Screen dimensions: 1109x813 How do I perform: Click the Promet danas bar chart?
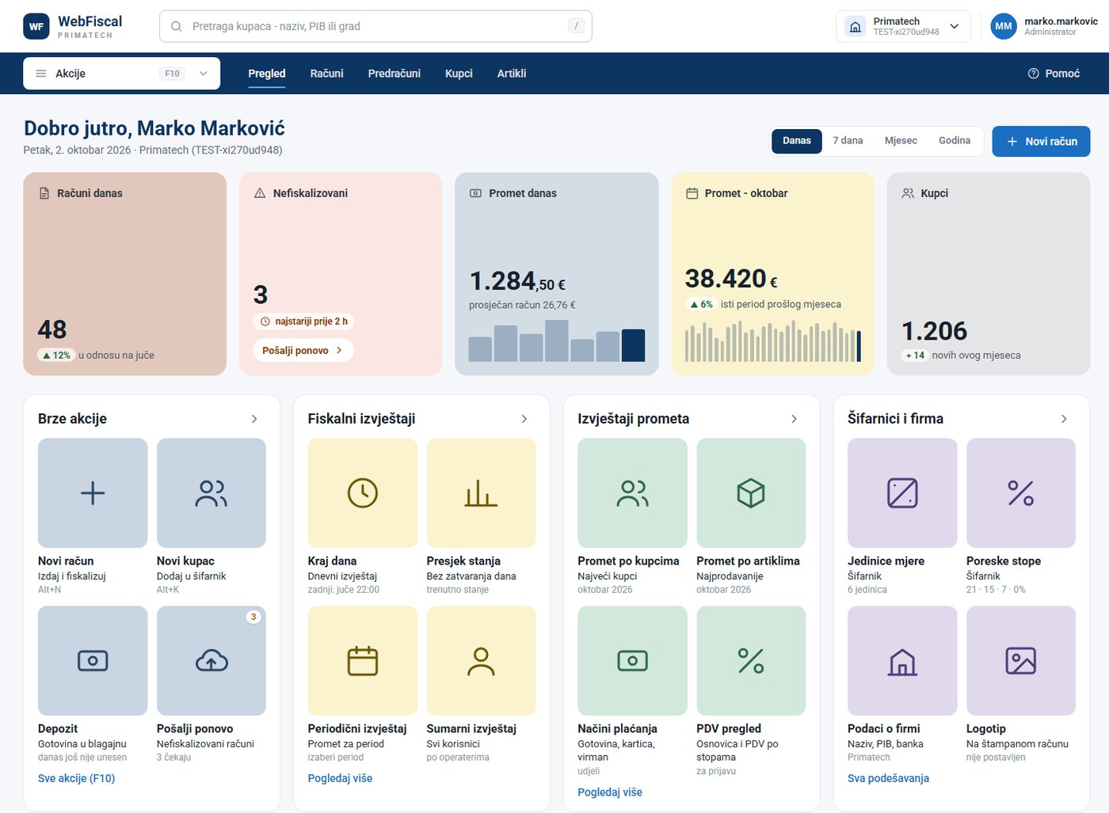pos(557,340)
